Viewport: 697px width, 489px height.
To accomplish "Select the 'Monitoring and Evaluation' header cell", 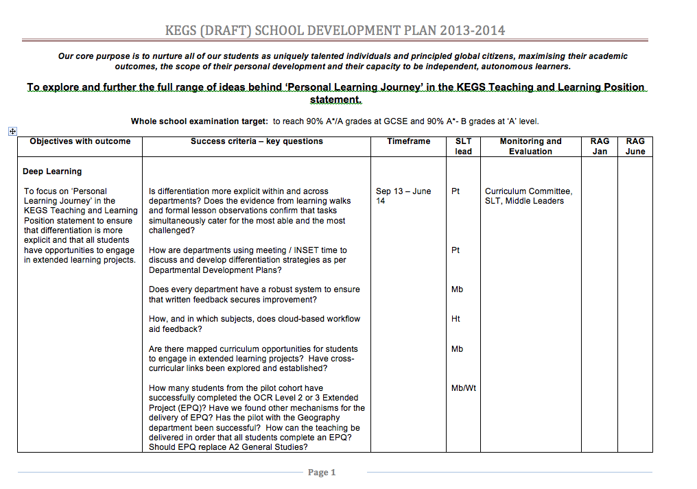I will (x=530, y=146).
